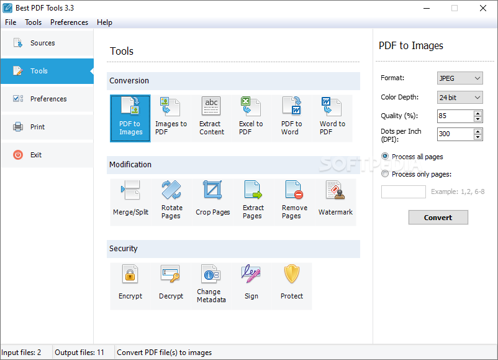Open the Images to PDF tool
Screen dimensions: 498x360
[171, 118]
